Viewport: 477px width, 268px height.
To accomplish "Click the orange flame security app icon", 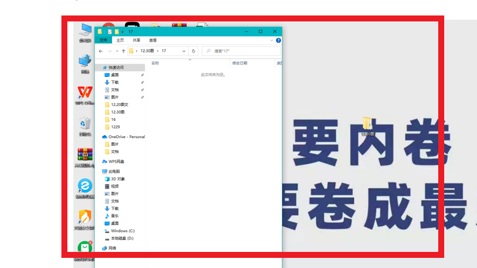I will 85,217.
